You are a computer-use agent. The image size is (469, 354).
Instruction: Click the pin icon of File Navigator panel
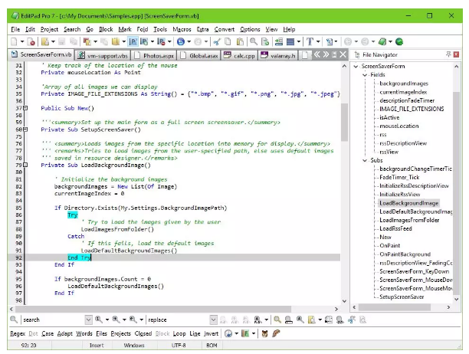coord(448,54)
